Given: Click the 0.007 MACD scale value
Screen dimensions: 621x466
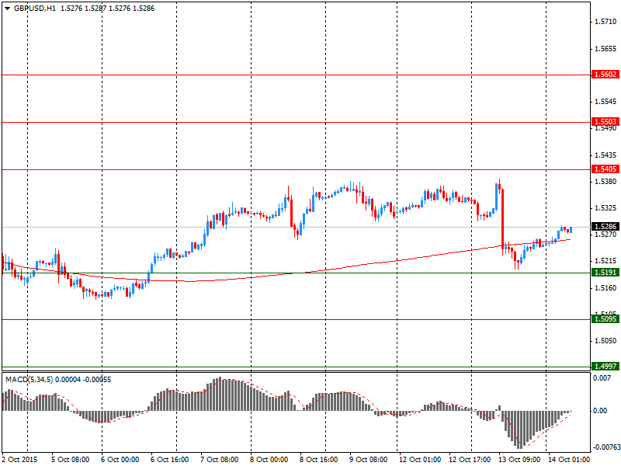Looking at the screenshot, I should [x=602, y=378].
